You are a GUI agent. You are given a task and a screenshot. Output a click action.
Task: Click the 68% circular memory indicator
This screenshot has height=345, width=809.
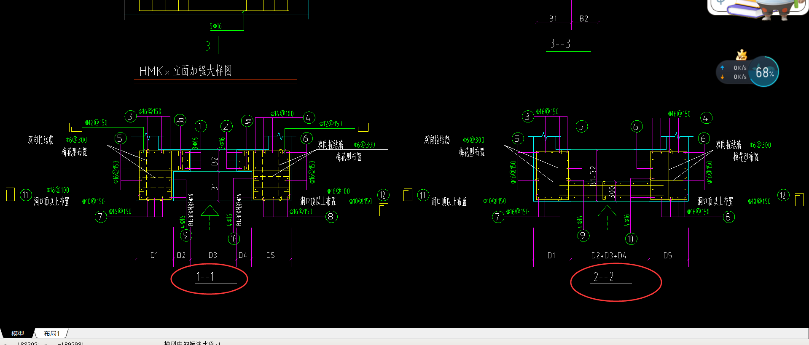(x=764, y=72)
